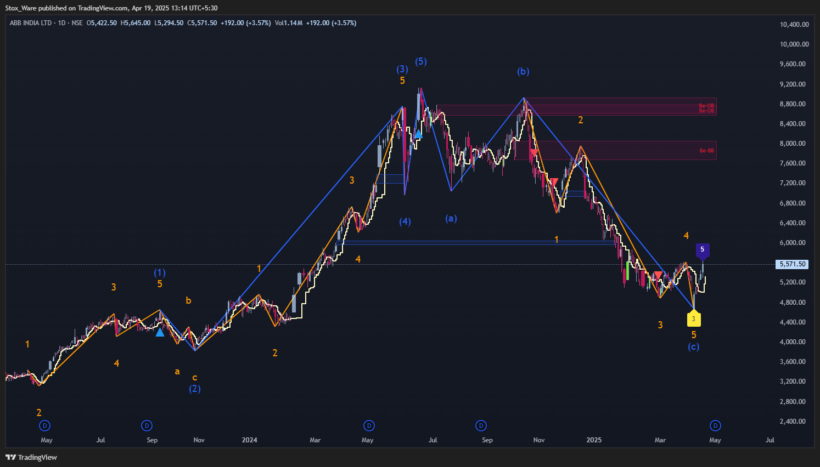Click the low value L5,294.50
Screen dimensions: 820x467
point(169,23)
